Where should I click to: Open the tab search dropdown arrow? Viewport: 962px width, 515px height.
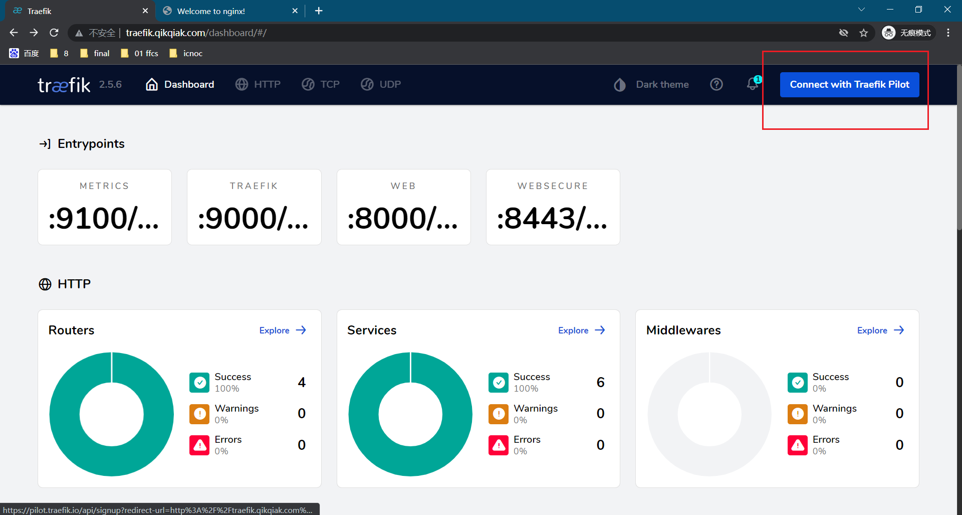(861, 10)
